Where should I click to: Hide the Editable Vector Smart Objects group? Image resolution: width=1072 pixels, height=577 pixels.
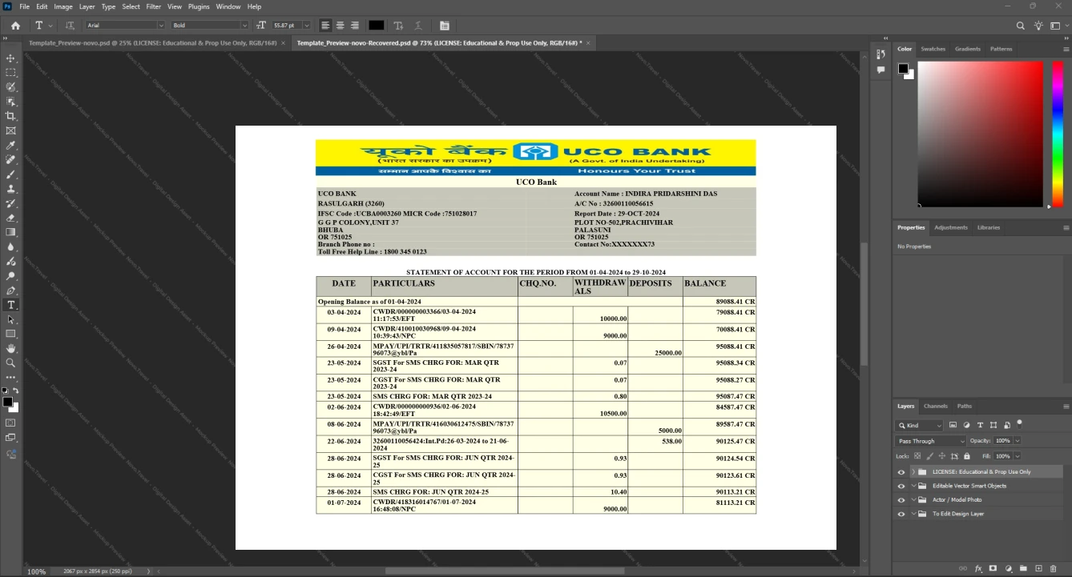[901, 486]
